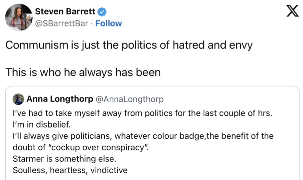This screenshot has width=303, height=180.
Task: Click the line "I'm in disbelief."
Action: [39, 125]
